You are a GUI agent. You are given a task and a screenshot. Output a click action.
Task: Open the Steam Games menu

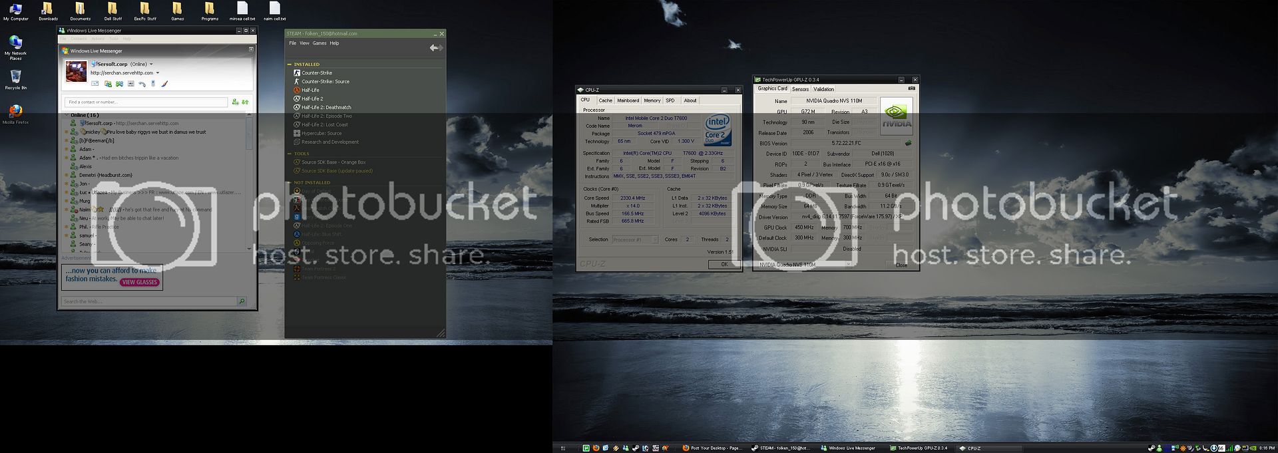point(319,43)
